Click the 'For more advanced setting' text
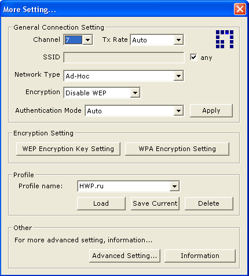Viewport: 249px width, 276px height. coord(83,240)
